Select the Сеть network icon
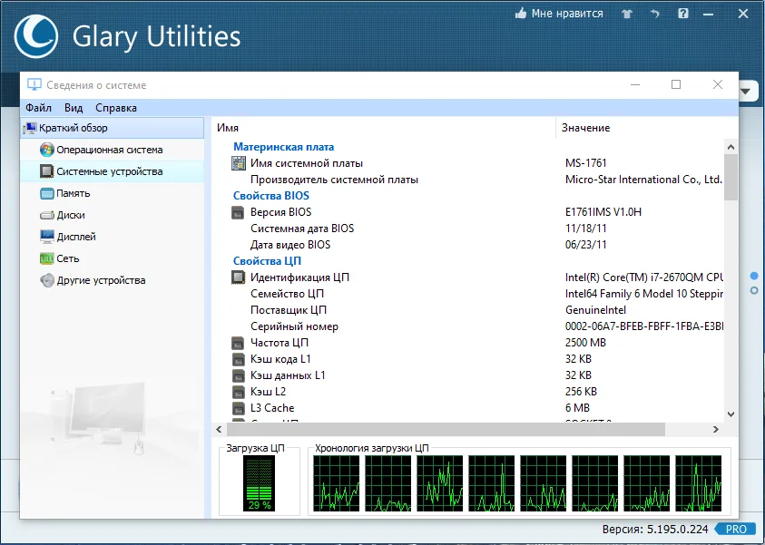Screen dimensions: 765x545 coord(47,258)
